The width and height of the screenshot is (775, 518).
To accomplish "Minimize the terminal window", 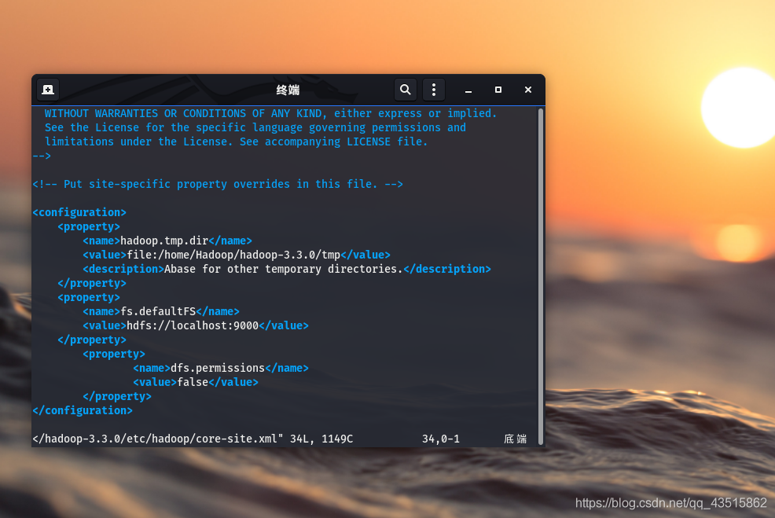I will [x=468, y=90].
